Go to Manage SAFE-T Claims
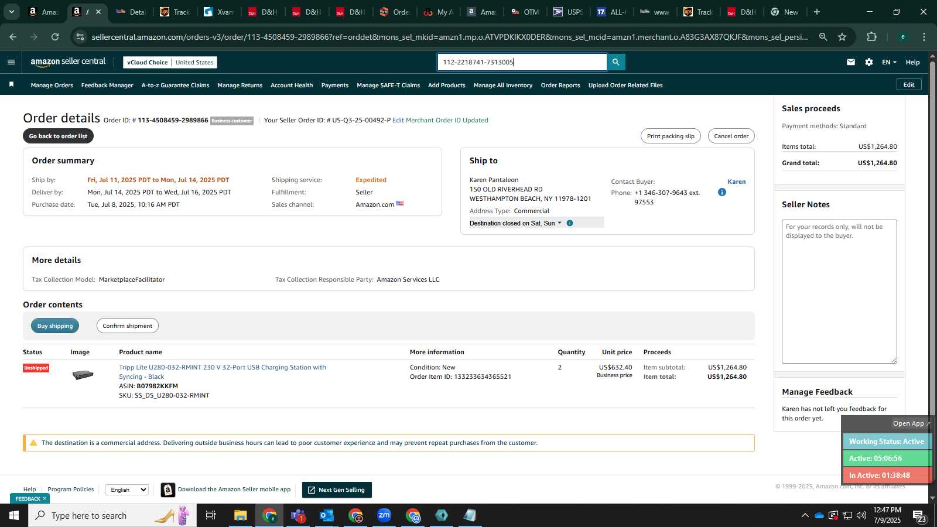Viewport: 937px width, 527px height. click(x=388, y=85)
